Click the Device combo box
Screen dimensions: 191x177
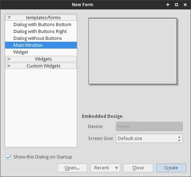[x=149, y=127]
